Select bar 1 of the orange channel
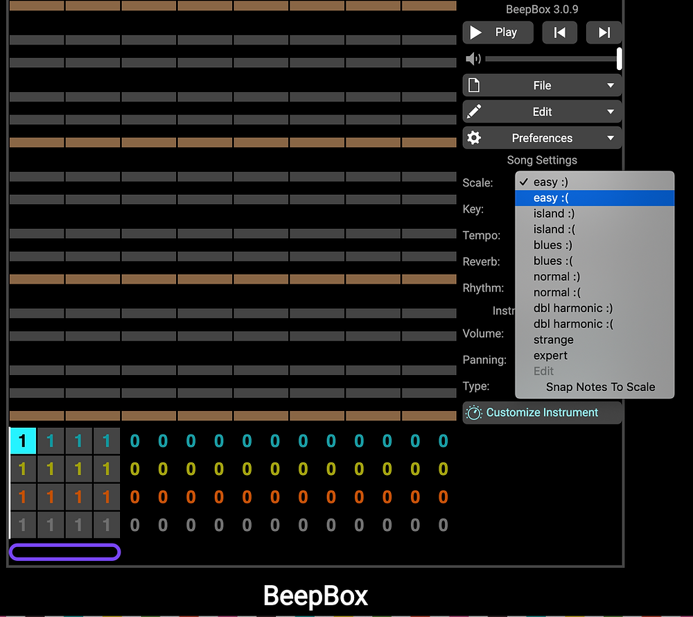 [23, 497]
